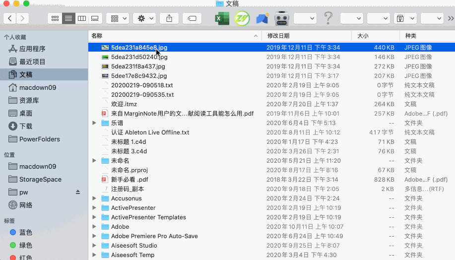The image size is (455, 260).
Task: Switch to gallery view
Action: click(x=95, y=18)
